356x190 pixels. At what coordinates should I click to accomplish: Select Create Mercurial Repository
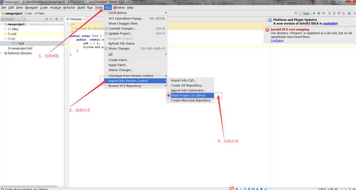(x=190, y=100)
